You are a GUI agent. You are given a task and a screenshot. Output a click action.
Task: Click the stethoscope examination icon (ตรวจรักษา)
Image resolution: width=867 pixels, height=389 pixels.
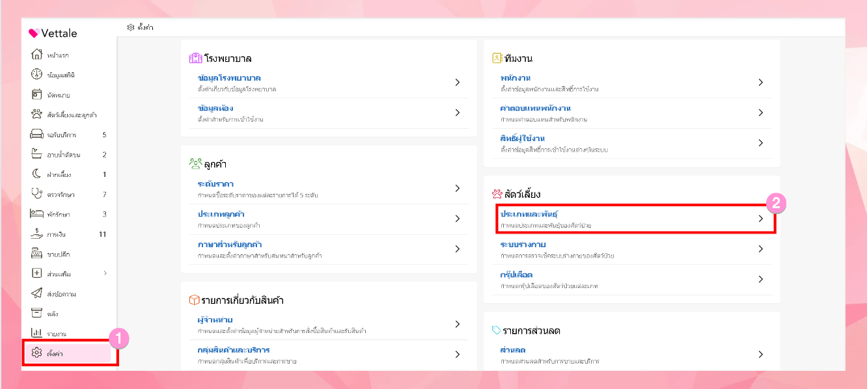37,194
